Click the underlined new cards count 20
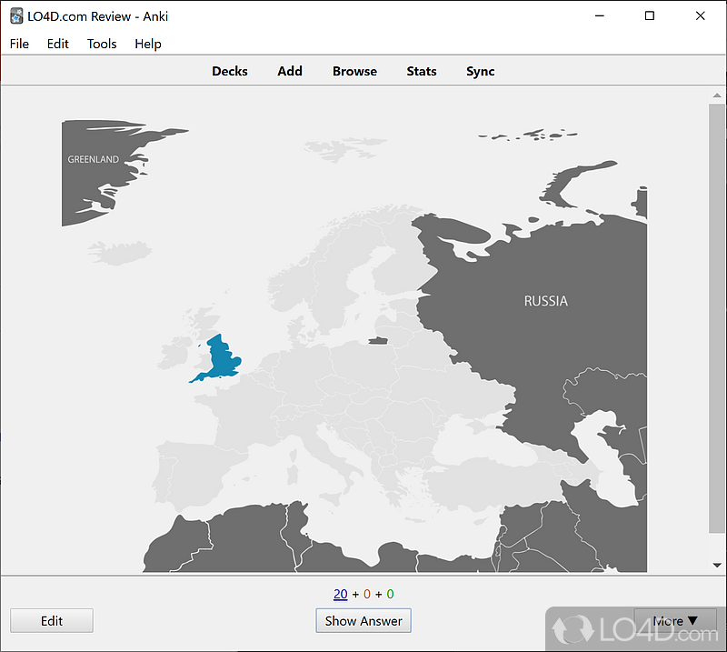 coord(340,595)
